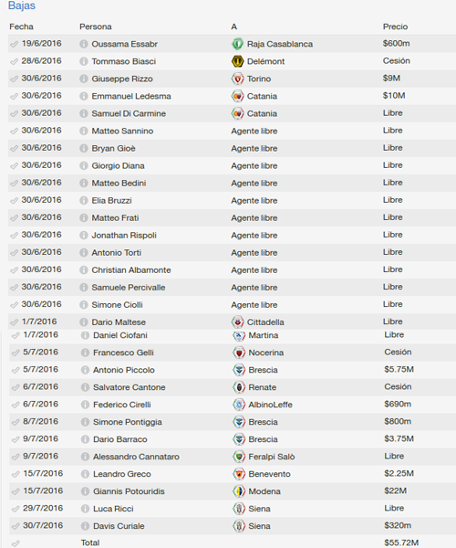
Task: Open Antonio Piccolo player link
Action: click(x=124, y=370)
